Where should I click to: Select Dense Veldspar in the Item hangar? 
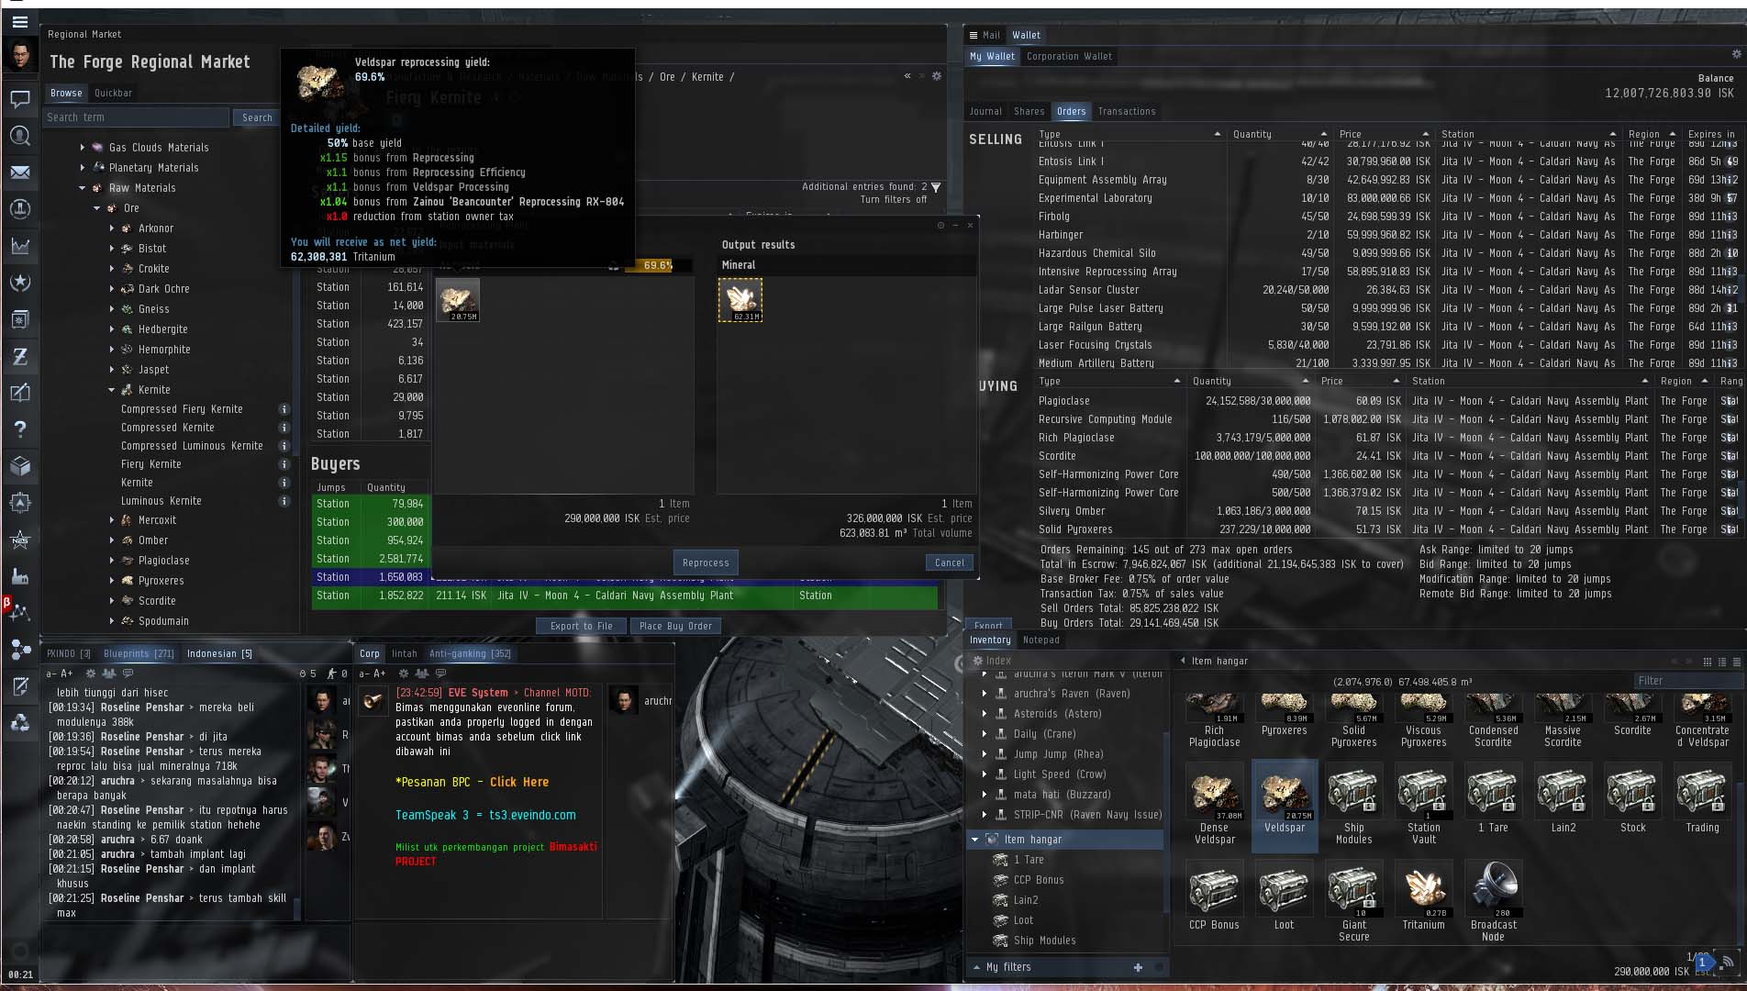point(1215,805)
